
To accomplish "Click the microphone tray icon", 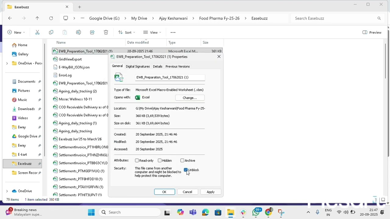I will (317, 212).
